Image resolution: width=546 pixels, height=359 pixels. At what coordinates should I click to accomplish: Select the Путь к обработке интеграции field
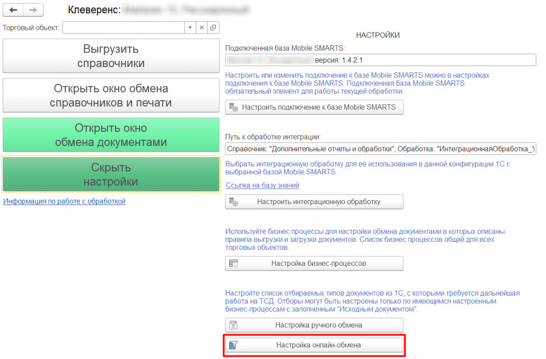380,149
